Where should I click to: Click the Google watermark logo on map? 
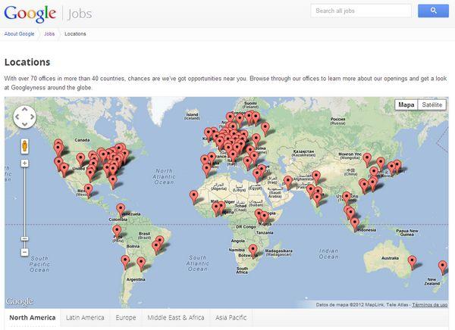tap(20, 301)
